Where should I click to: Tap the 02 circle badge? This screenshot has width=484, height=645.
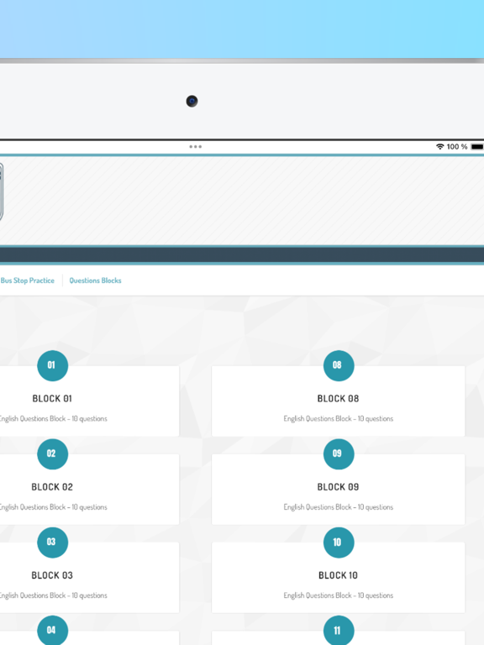52,454
